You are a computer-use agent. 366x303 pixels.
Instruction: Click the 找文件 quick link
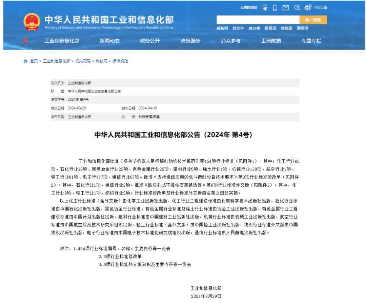[x=238, y=28]
